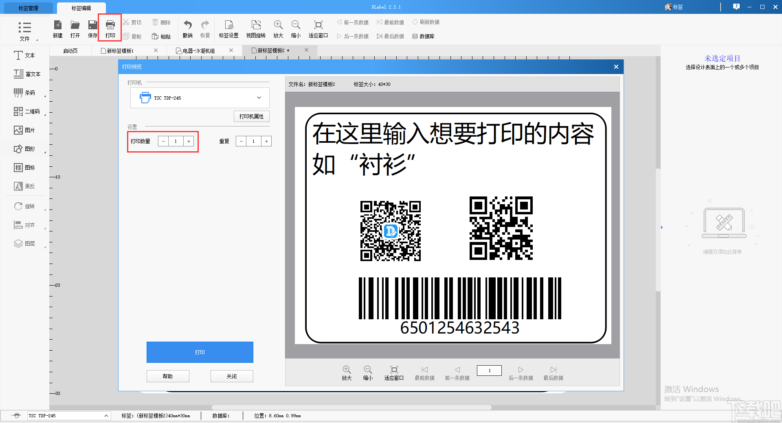Increase 打印数量 print quantity with plus
Image resolution: width=782 pixels, height=423 pixels.
click(x=189, y=141)
